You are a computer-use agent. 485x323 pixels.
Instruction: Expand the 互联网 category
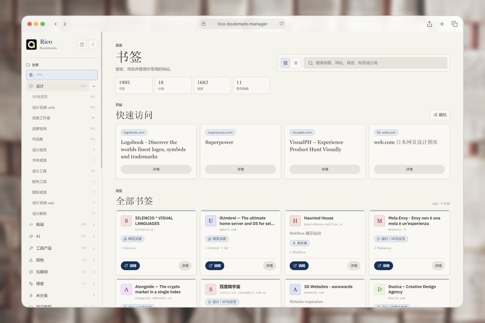point(94,272)
